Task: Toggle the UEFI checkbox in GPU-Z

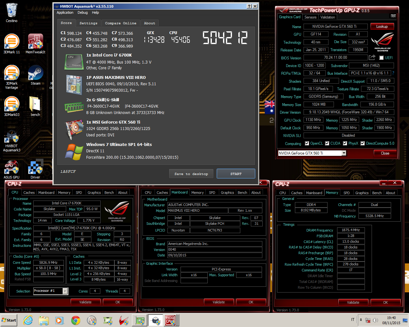Action: click(381, 58)
